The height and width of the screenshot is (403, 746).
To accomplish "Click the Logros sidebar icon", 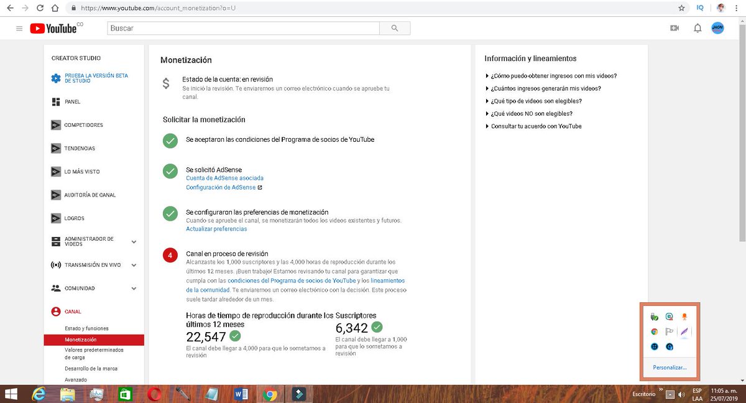I will 56,218.
